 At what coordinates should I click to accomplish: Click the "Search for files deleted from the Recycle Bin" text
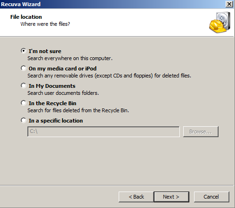(78, 110)
